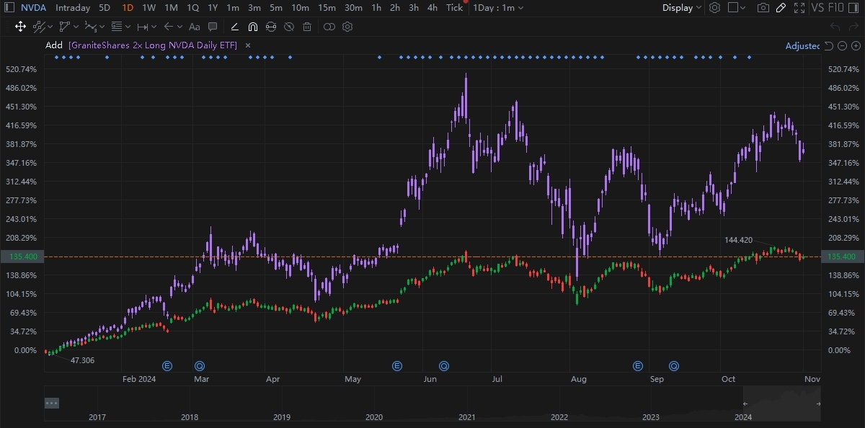The height and width of the screenshot is (428, 865).
Task: Open chart settings via the gear icon
Action: [x=714, y=8]
